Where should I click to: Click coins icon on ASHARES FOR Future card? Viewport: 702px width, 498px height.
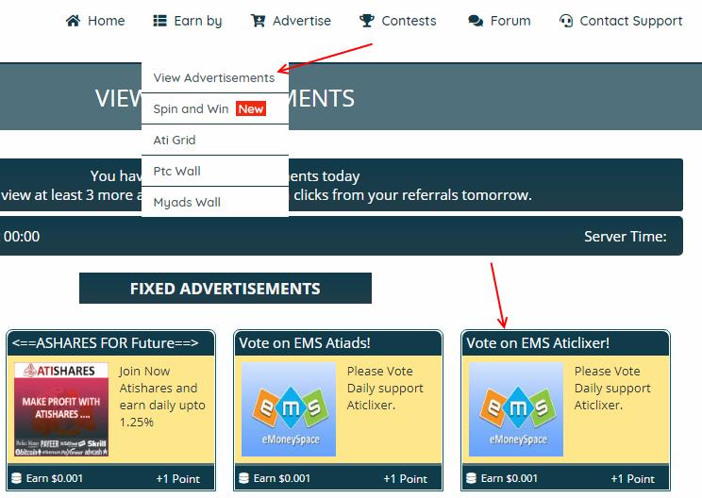pos(16,478)
